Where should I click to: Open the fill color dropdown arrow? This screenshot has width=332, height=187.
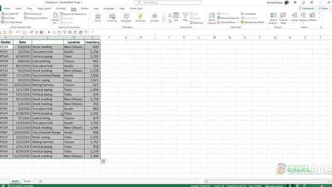[13, 32]
